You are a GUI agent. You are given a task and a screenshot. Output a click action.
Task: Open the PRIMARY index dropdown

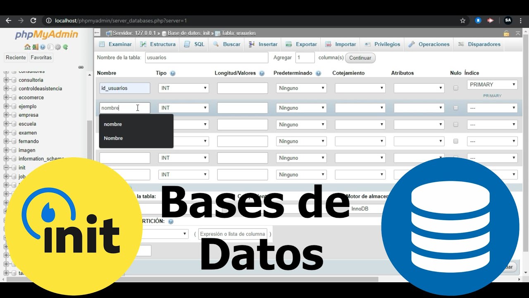click(492, 84)
